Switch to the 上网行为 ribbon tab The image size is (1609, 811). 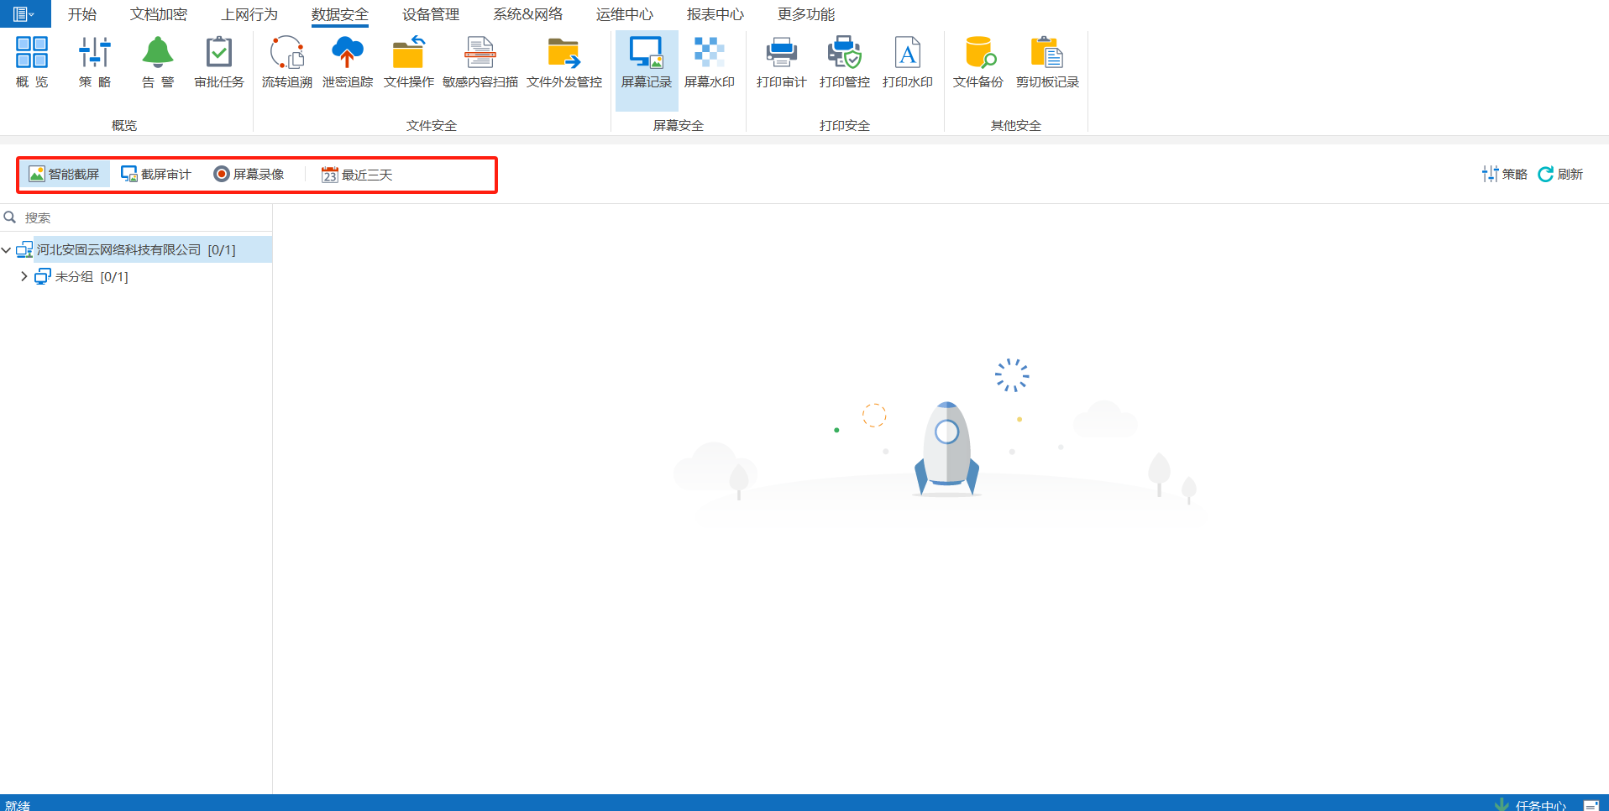click(x=249, y=14)
